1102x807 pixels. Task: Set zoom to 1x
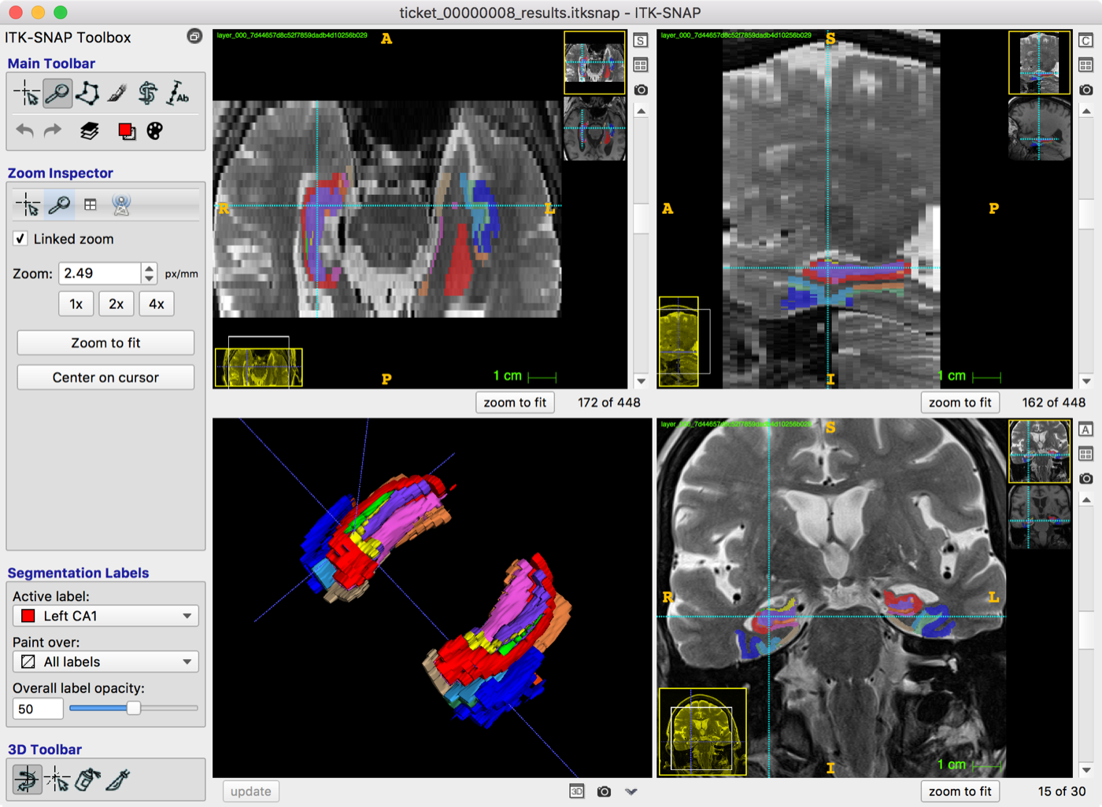(x=76, y=304)
